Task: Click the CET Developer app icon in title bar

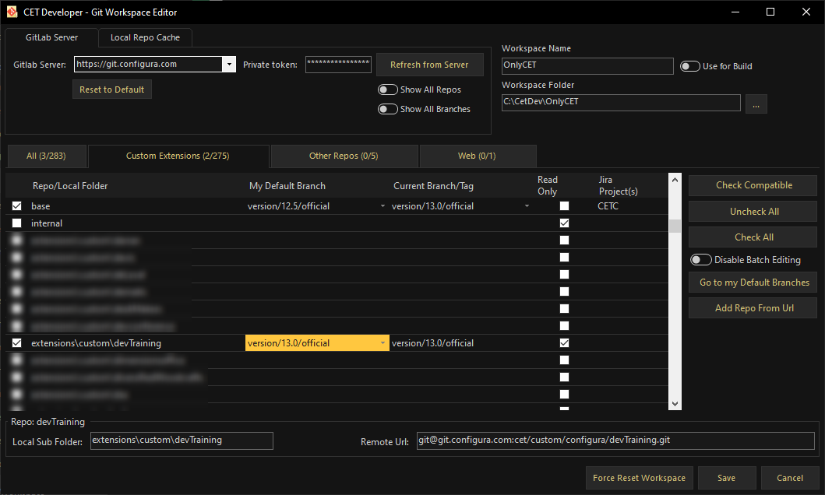Action: pyautogui.click(x=12, y=12)
